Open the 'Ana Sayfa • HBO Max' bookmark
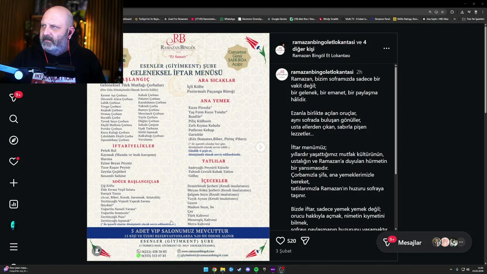 [435, 19]
